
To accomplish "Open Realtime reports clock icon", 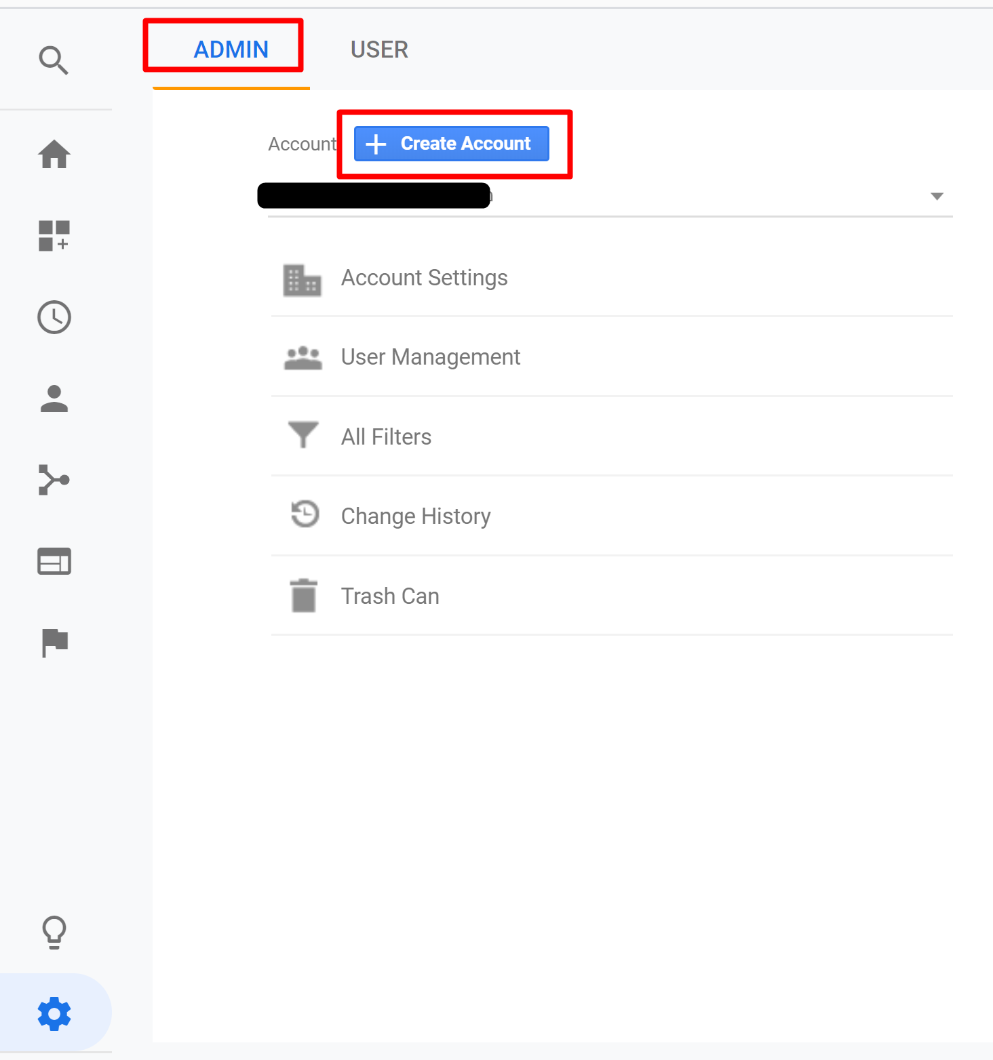I will pyautogui.click(x=54, y=317).
